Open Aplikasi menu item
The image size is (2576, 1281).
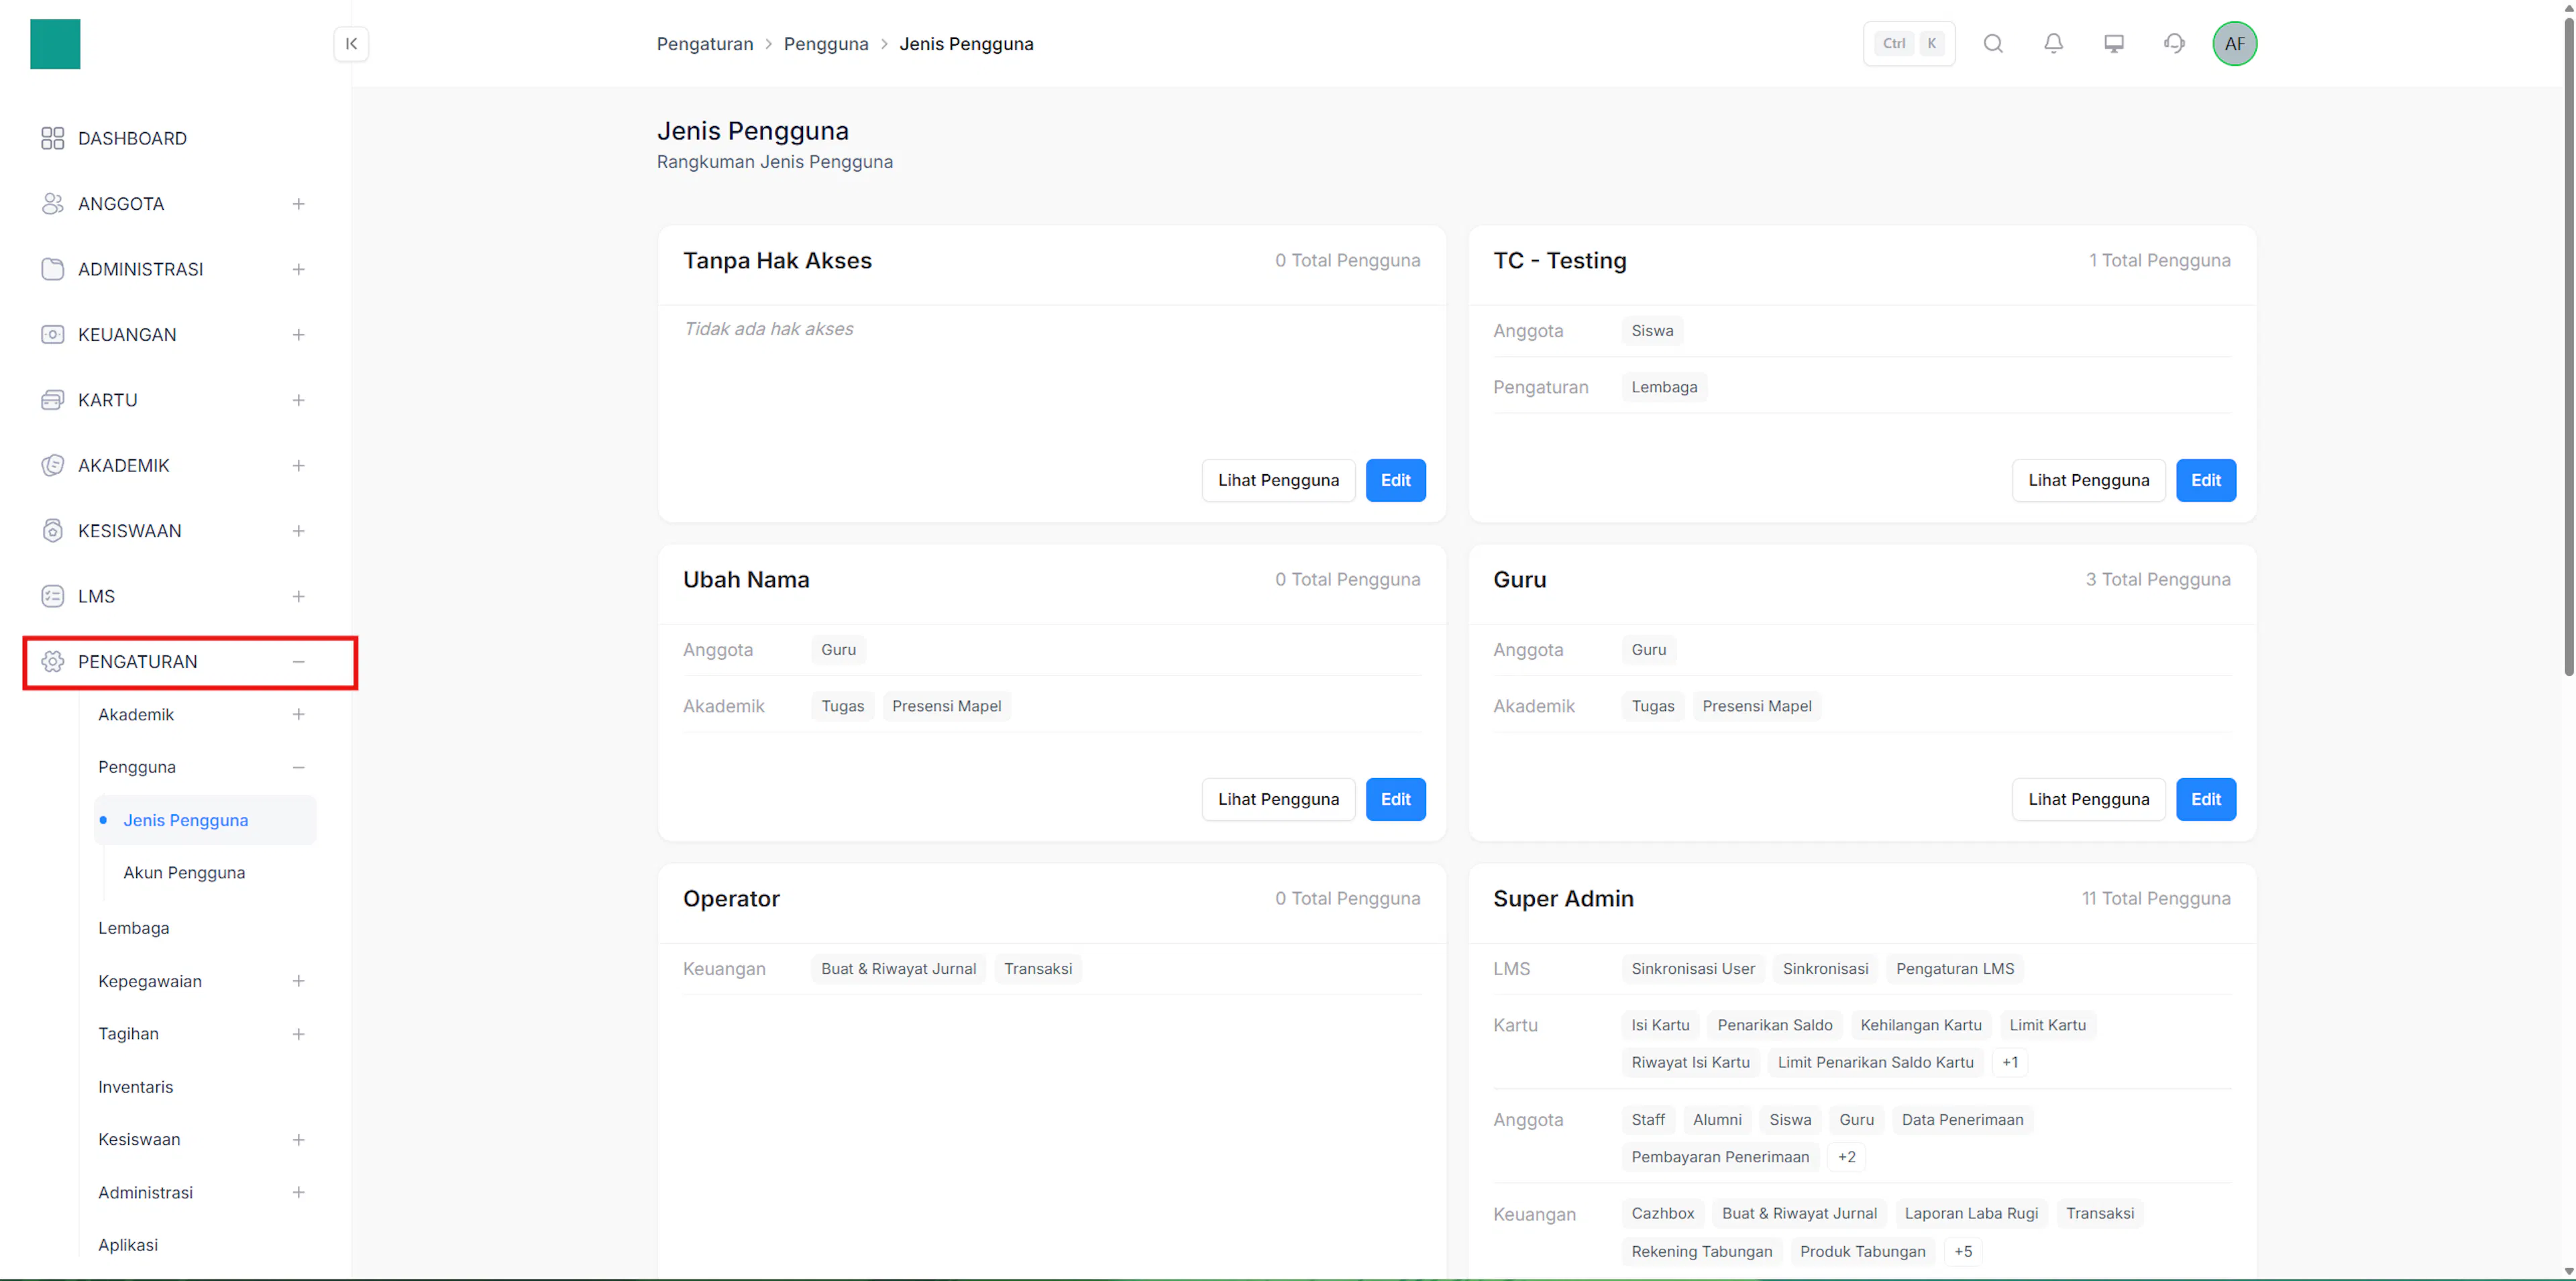point(128,1245)
